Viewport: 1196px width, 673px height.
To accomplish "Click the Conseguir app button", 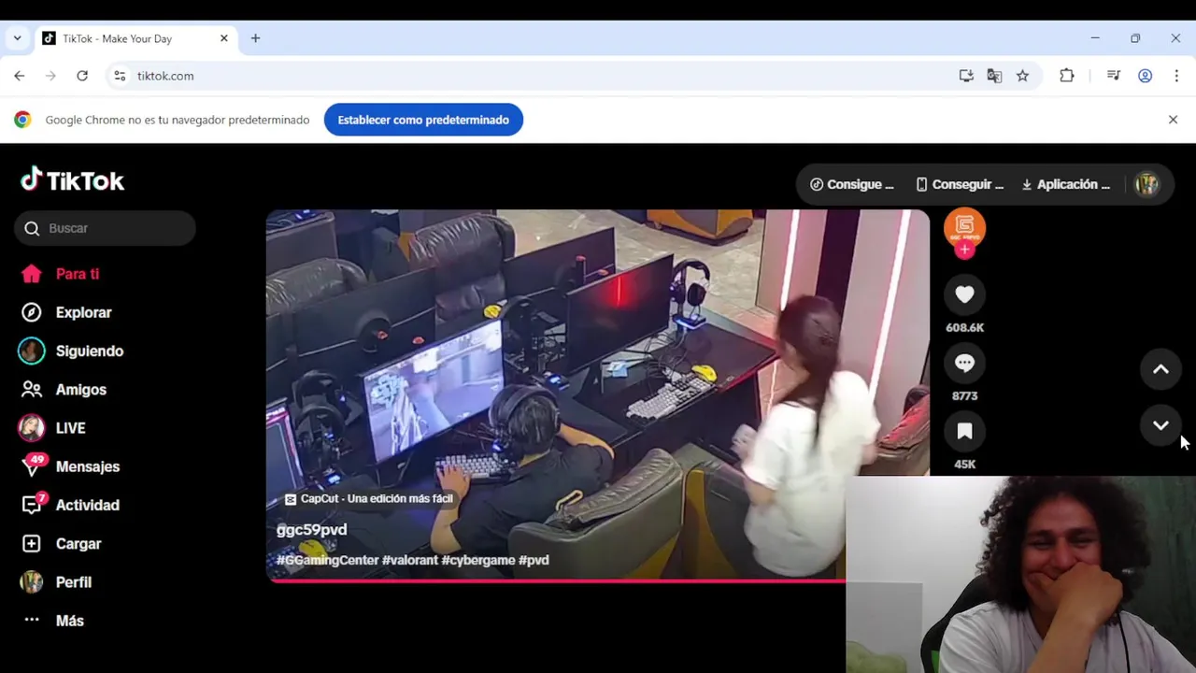I will (959, 184).
